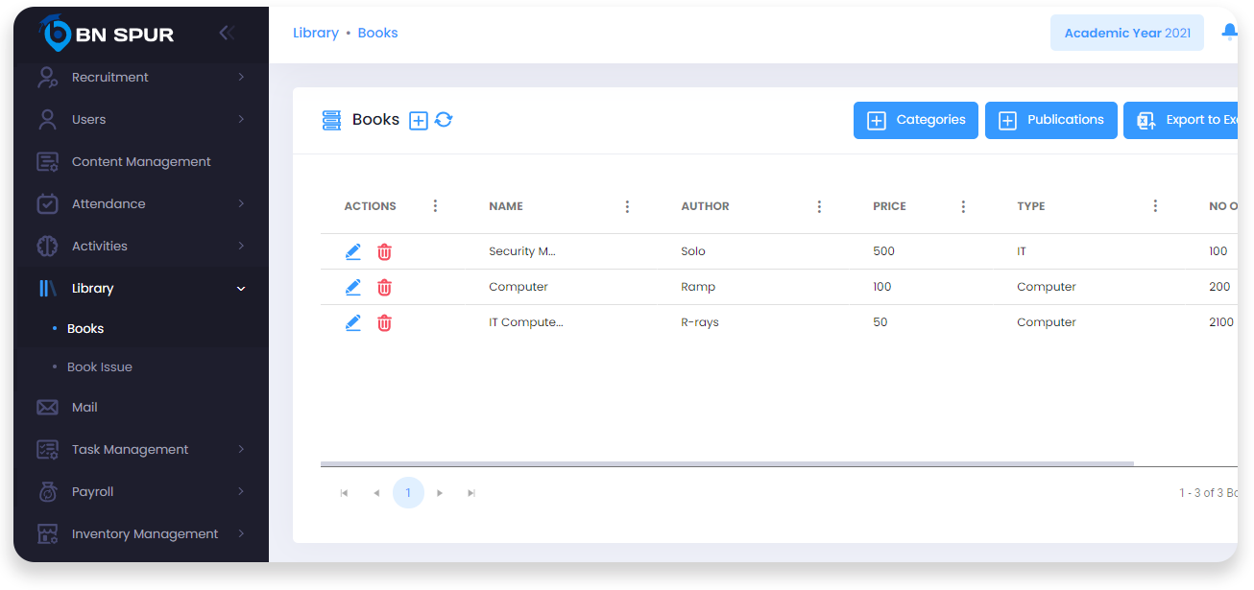Refresh the Books list

coord(444,120)
